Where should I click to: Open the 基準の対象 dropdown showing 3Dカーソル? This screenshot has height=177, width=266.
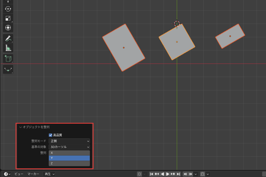click(x=69, y=147)
